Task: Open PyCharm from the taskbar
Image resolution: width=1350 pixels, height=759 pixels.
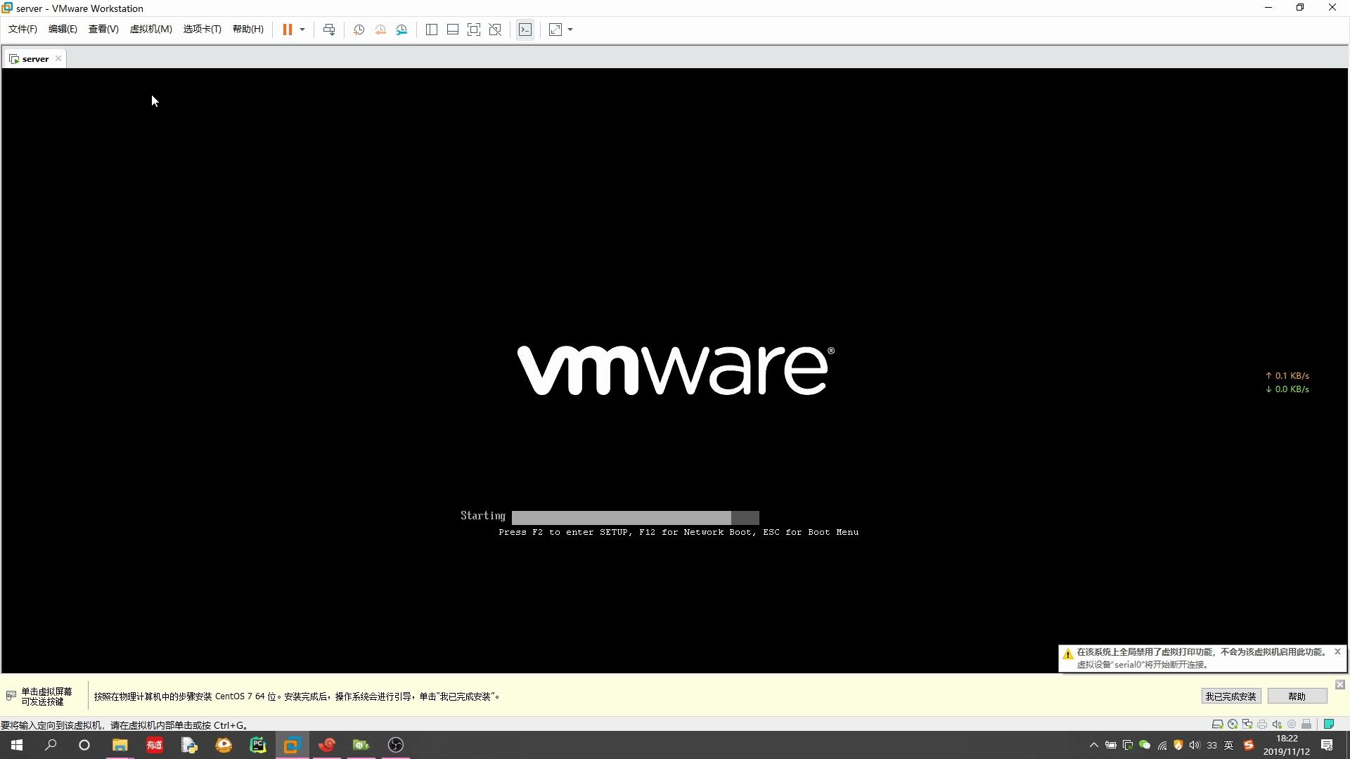Action: (258, 745)
